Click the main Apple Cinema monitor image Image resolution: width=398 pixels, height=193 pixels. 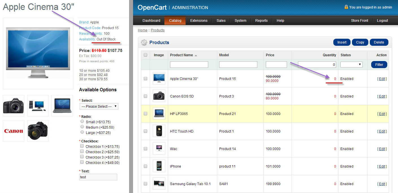click(38, 54)
